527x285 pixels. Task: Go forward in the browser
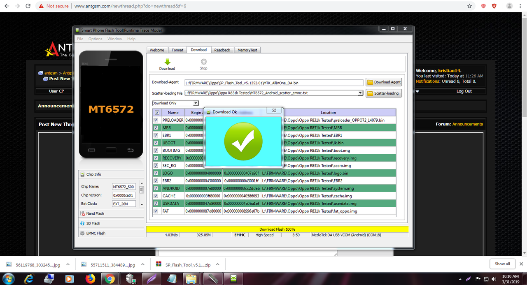(17, 6)
